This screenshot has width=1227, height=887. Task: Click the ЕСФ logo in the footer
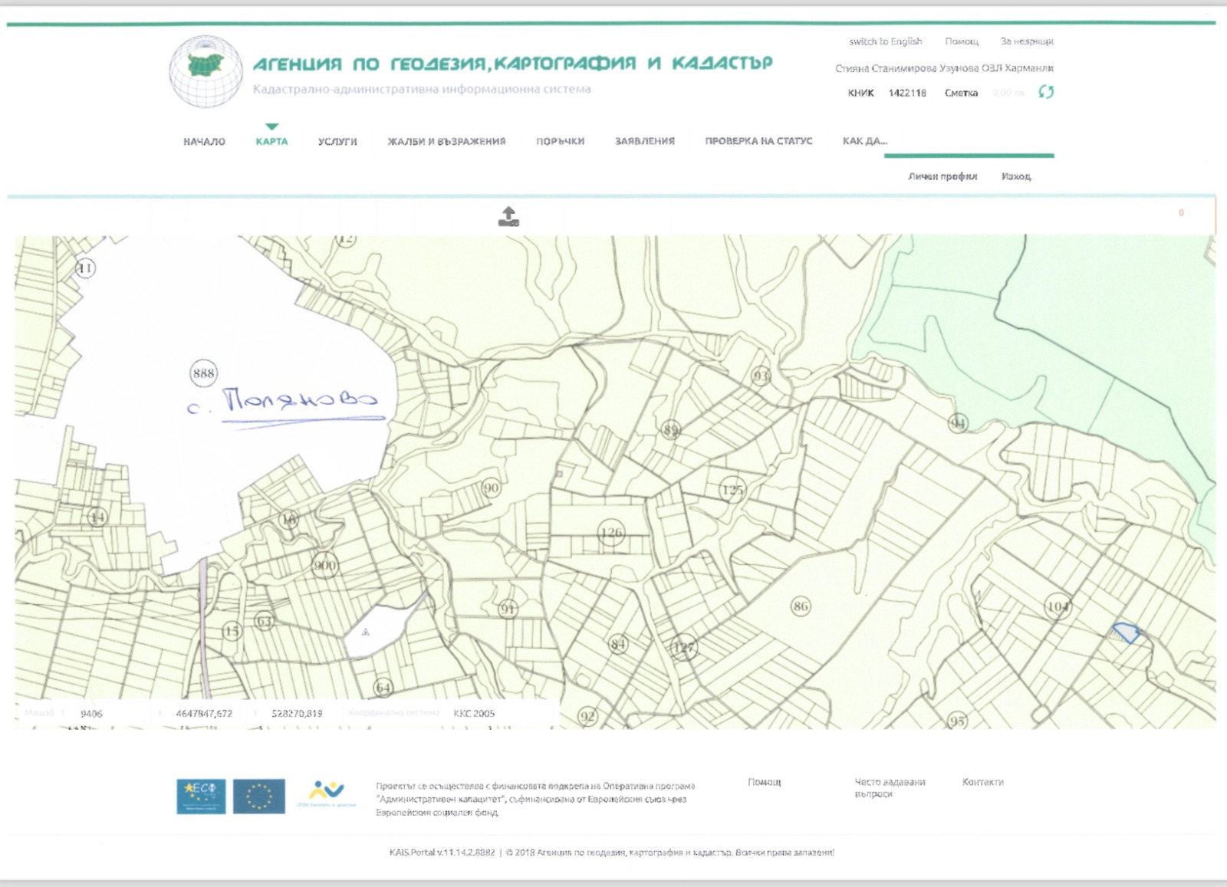coord(201,797)
